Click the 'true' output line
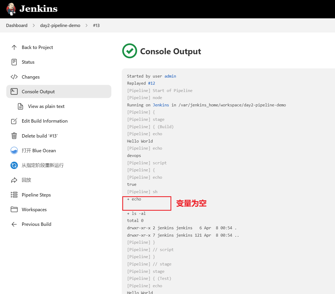 (132, 184)
